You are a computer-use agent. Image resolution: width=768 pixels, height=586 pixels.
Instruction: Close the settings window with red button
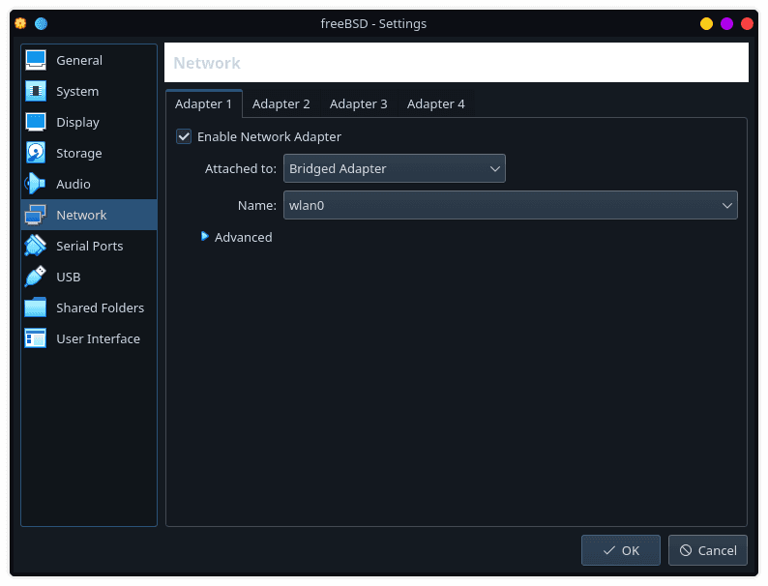pos(747,23)
